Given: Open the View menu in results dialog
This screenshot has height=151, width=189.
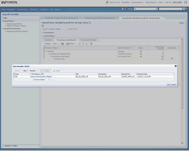Looking at the screenshot, I should click(x=25, y=71).
